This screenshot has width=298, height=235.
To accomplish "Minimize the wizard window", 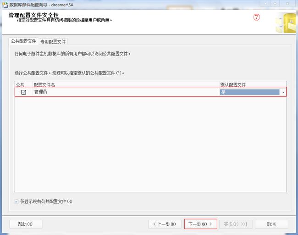I will pyautogui.click(x=265, y=4).
